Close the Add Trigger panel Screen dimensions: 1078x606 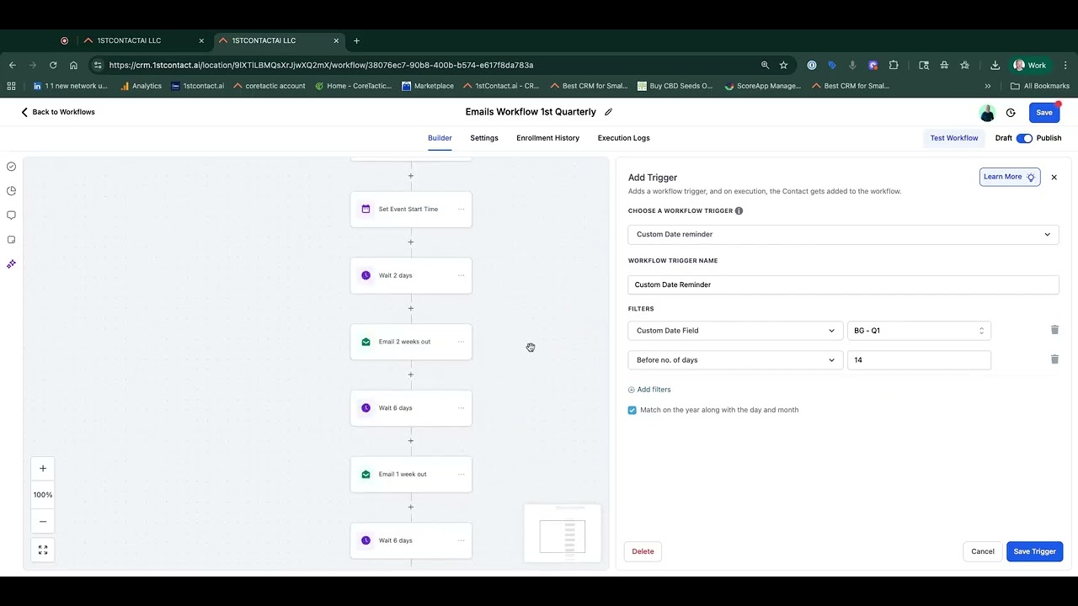tap(1054, 178)
